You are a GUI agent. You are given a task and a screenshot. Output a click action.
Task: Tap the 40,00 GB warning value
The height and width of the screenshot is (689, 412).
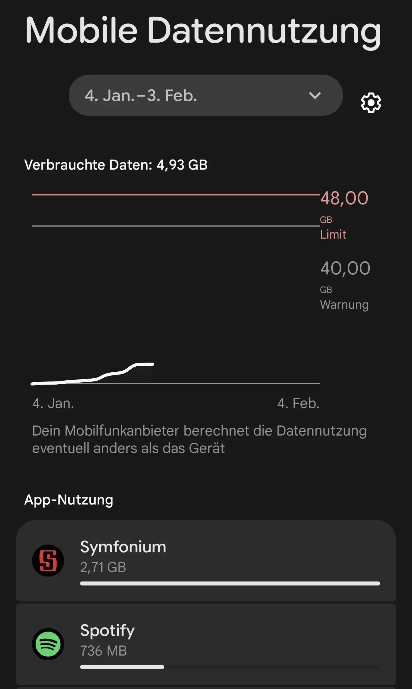pyautogui.click(x=345, y=268)
